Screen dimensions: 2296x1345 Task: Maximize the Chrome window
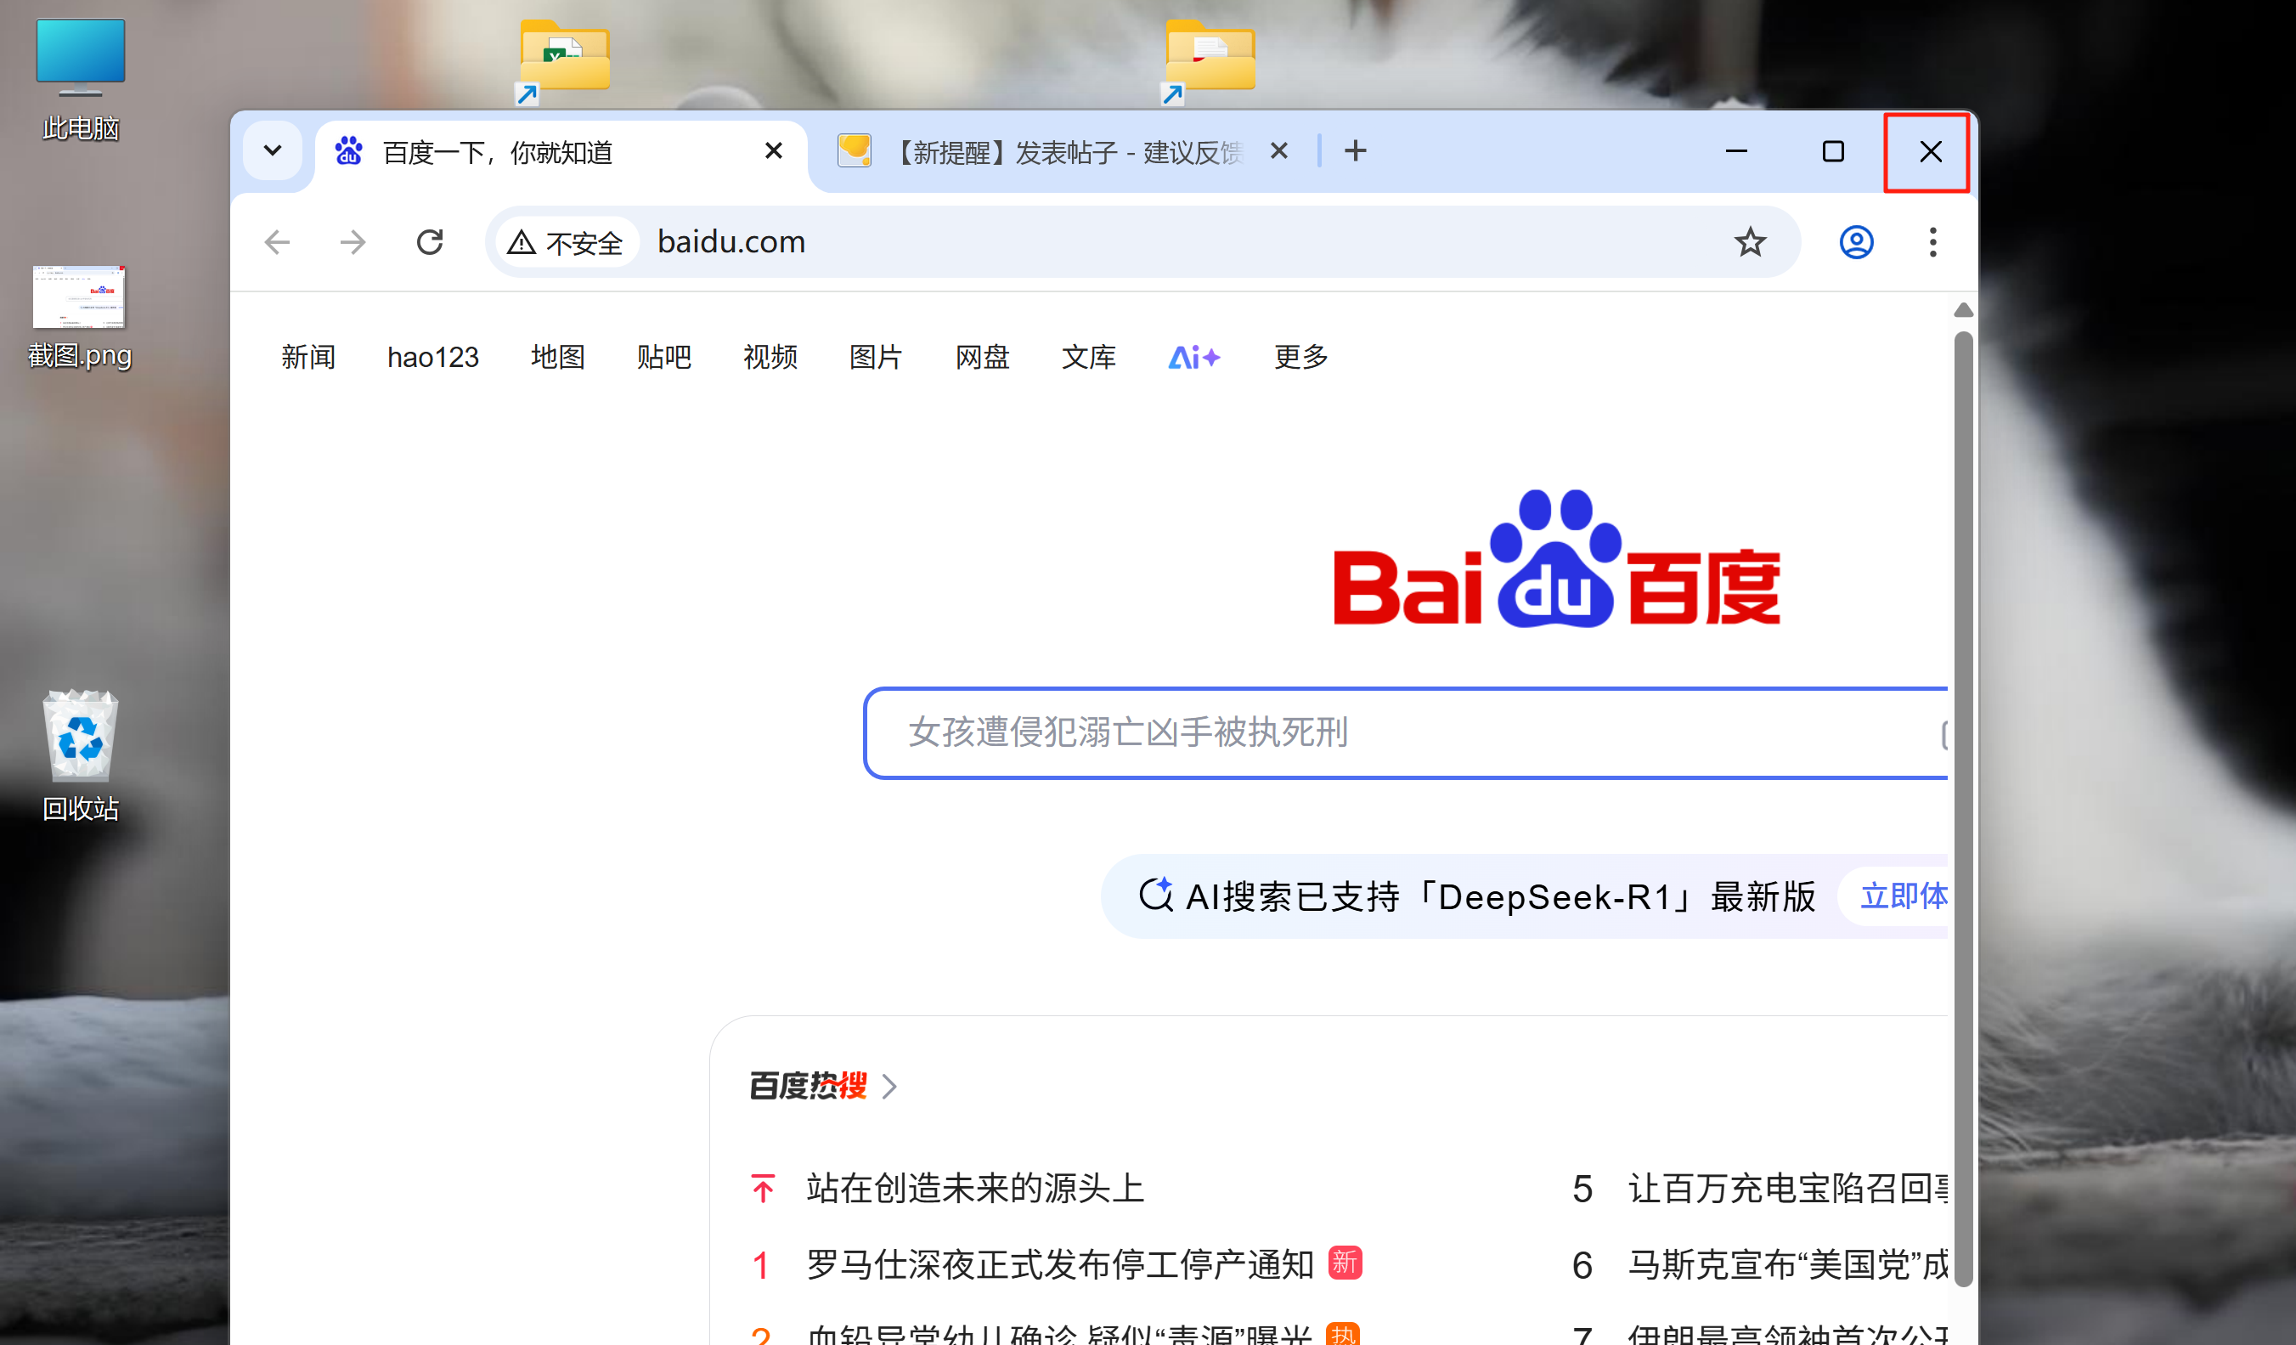(x=1833, y=151)
